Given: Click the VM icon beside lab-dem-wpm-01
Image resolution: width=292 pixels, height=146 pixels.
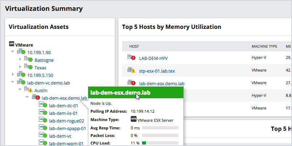Looking at the screenshot, I should [43, 142].
